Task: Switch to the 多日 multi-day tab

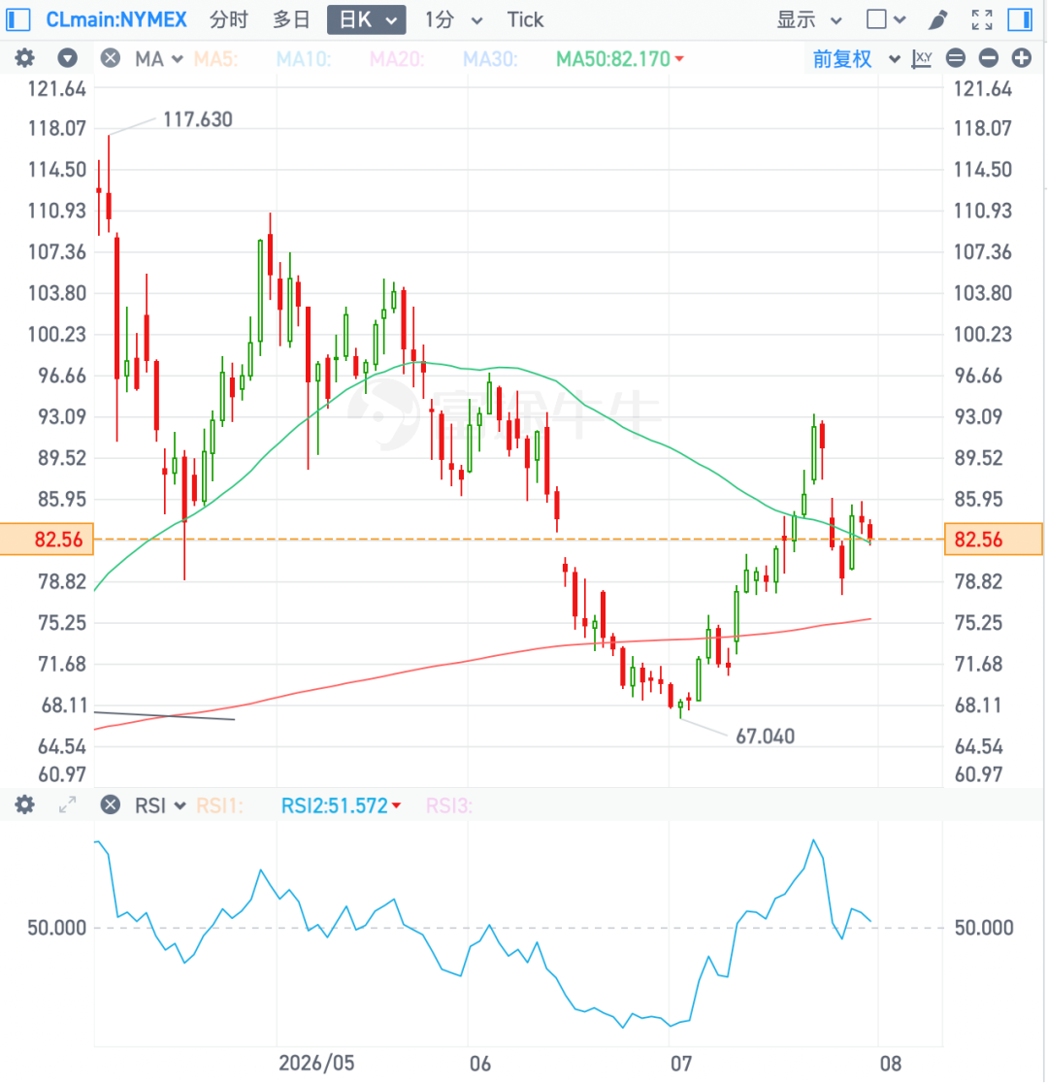Action: [x=291, y=20]
